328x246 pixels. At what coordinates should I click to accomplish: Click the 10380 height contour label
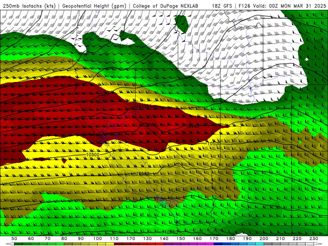(143, 107)
